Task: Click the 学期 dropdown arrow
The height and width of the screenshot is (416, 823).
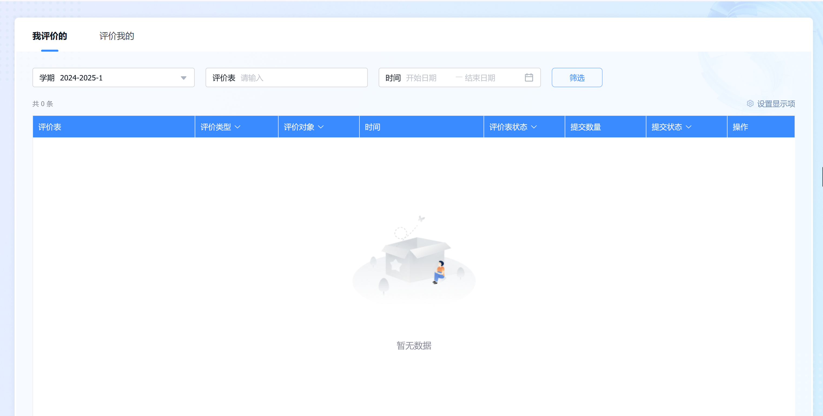Action: (183, 78)
